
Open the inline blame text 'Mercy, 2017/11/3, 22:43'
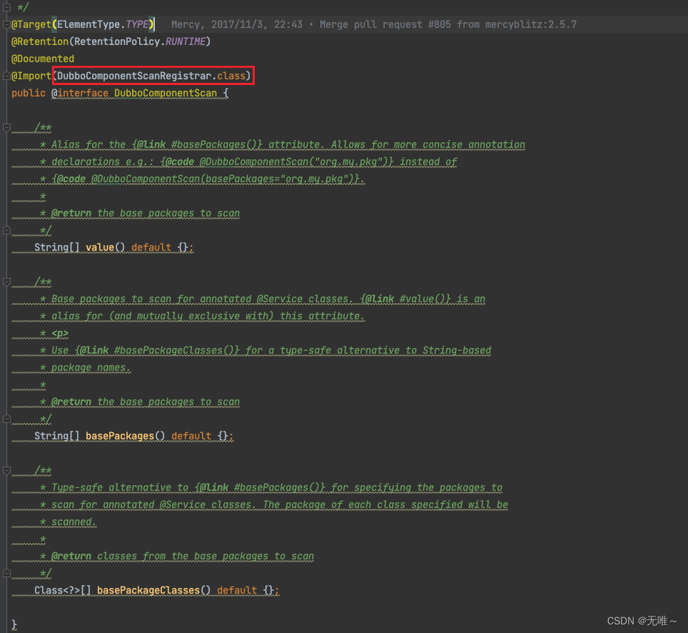point(237,24)
